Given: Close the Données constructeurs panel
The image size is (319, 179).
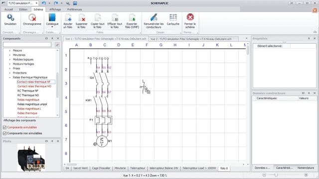Looking at the screenshot, I should [x=315, y=93].
